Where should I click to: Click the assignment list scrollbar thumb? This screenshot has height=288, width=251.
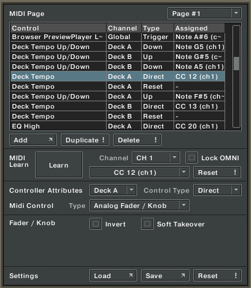(x=236, y=64)
